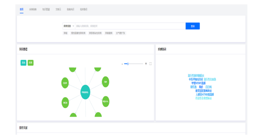Click the 知识图谱 panel heading

pyautogui.click(x=23, y=49)
